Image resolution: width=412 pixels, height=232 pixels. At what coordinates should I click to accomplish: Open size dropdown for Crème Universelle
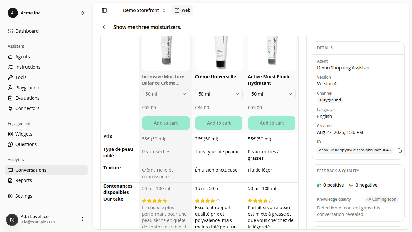coord(219,94)
